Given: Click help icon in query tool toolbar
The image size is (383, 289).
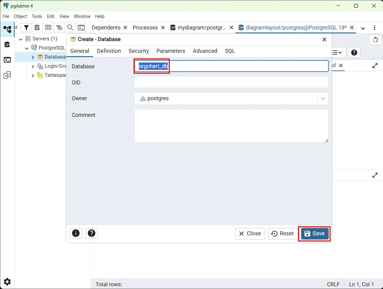Looking at the screenshot, I should tap(354, 53).
